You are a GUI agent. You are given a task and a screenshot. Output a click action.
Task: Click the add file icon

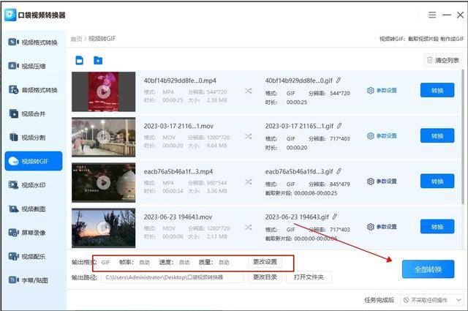point(80,60)
